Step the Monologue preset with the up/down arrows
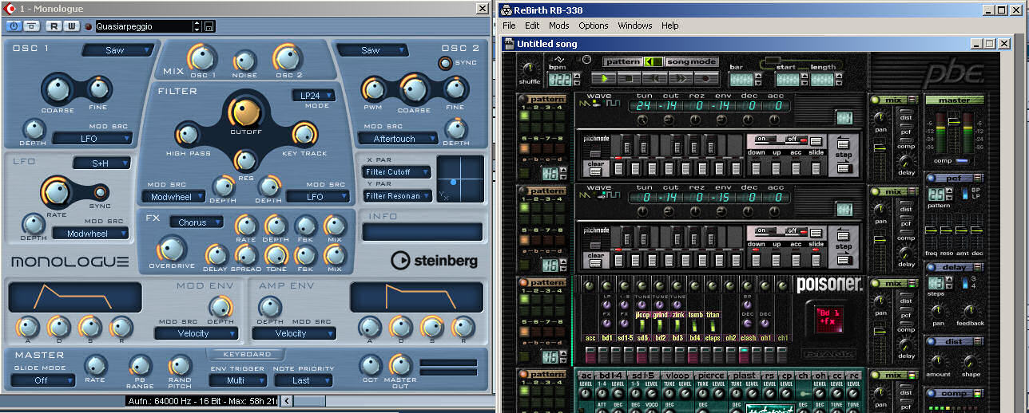This screenshot has height=413, width=1029. click(x=197, y=26)
